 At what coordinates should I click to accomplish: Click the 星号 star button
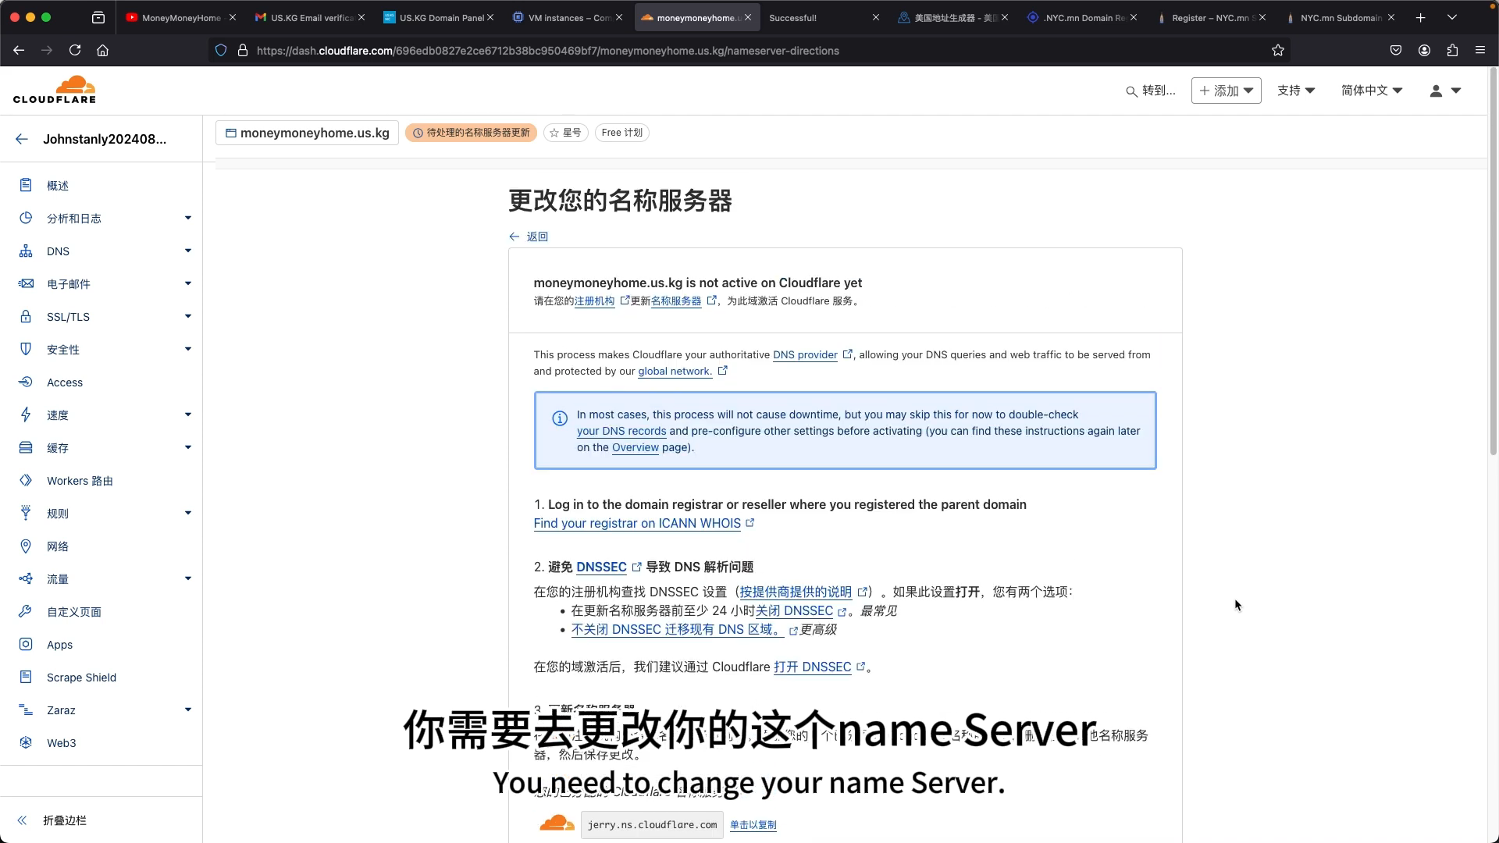pyautogui.click(x=566, y=133)
